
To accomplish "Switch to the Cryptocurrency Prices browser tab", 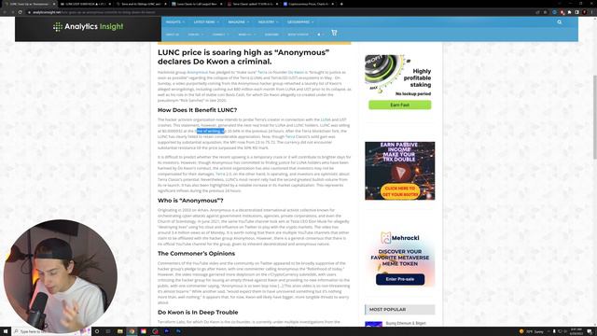I will pyautogui.click(x=309, y=4).
